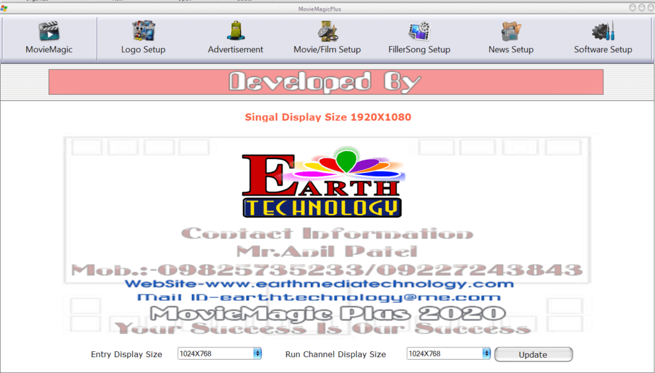655x373 pixels.
Task: Open the Advertisement icon in toolbar
Action: (235, 31)
